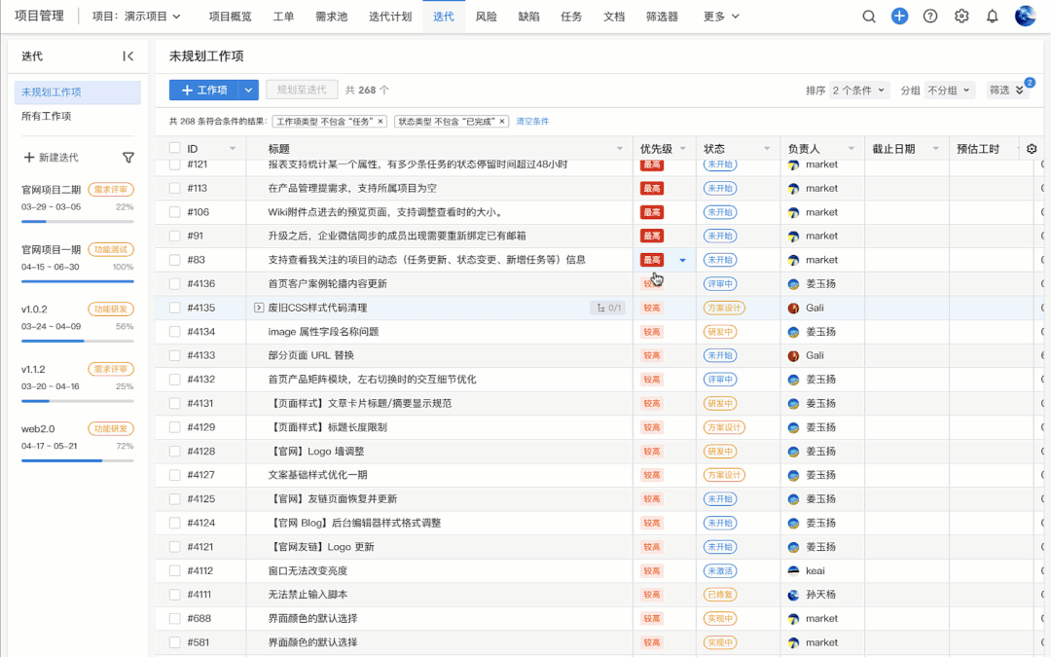The width and height of the screenshot is (1051, 657).
Task: Open the 迭代计划 tab
Action: point(390,17)
